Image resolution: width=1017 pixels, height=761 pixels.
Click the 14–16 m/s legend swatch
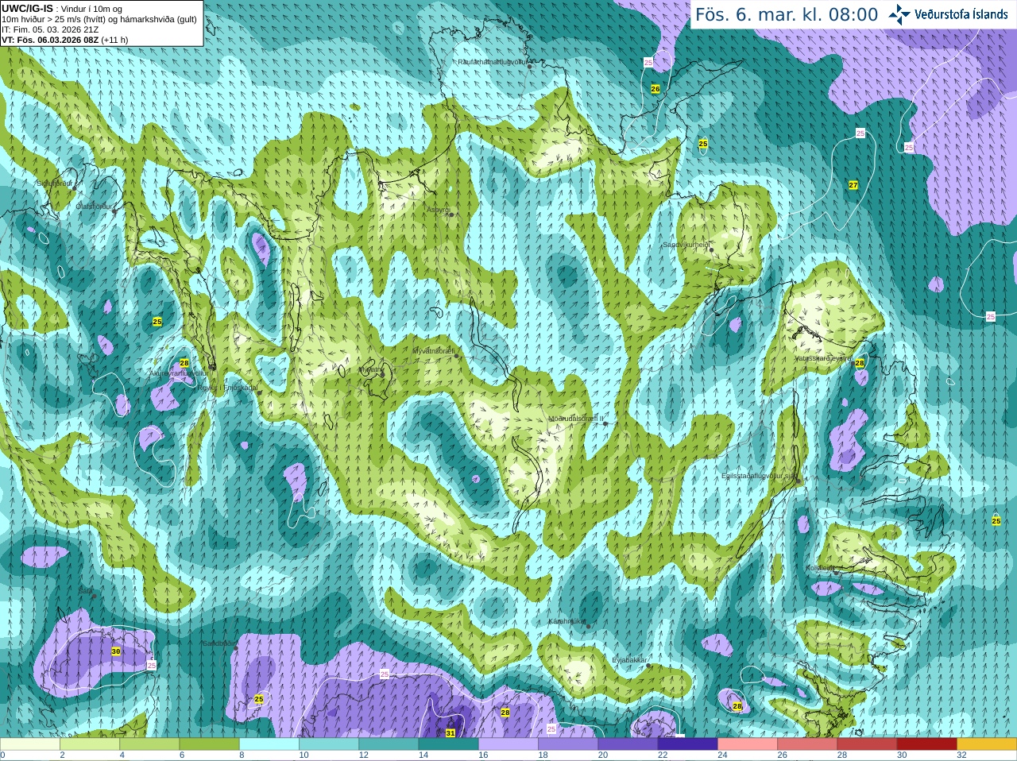point(448,744)
